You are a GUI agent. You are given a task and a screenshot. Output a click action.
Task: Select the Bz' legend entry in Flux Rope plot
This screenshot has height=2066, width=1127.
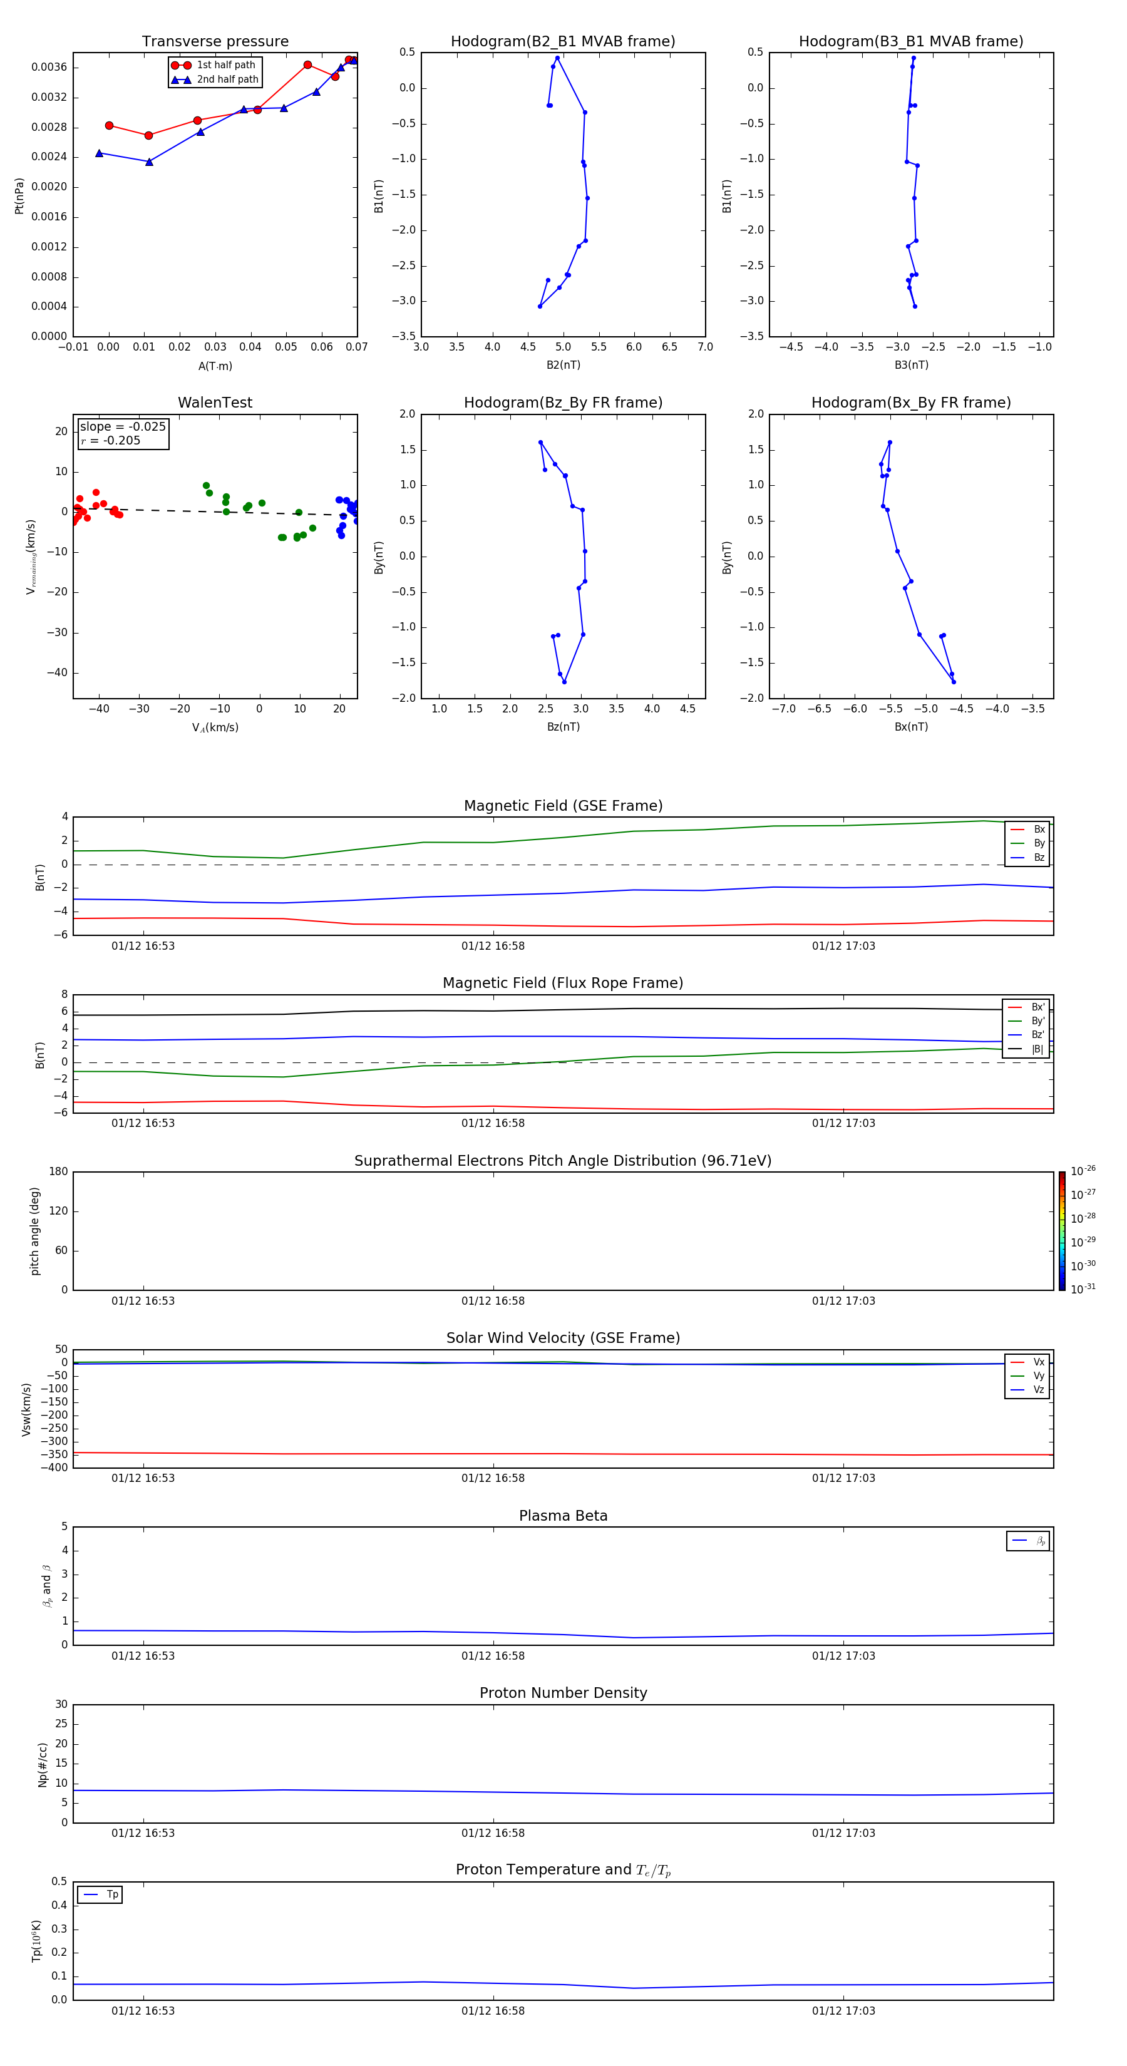pos(1026,1035)
